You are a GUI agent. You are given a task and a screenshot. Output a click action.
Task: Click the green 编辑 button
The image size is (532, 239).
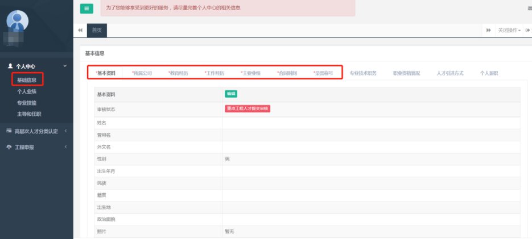click(x=230, y=94)
